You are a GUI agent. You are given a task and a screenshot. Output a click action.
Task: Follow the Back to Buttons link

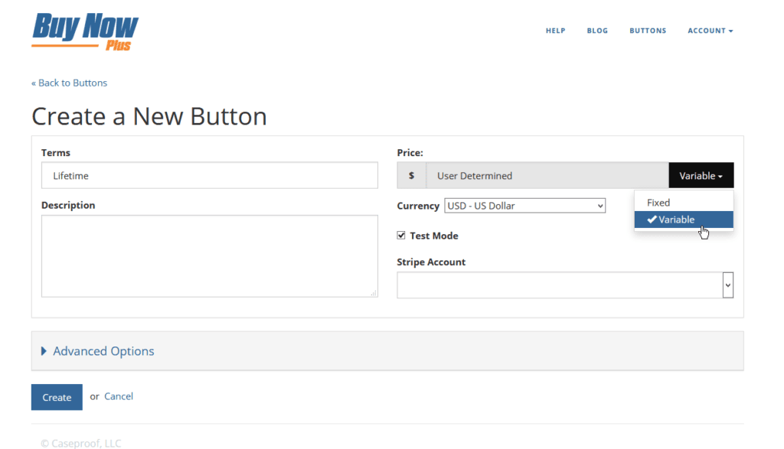[69, 83]
